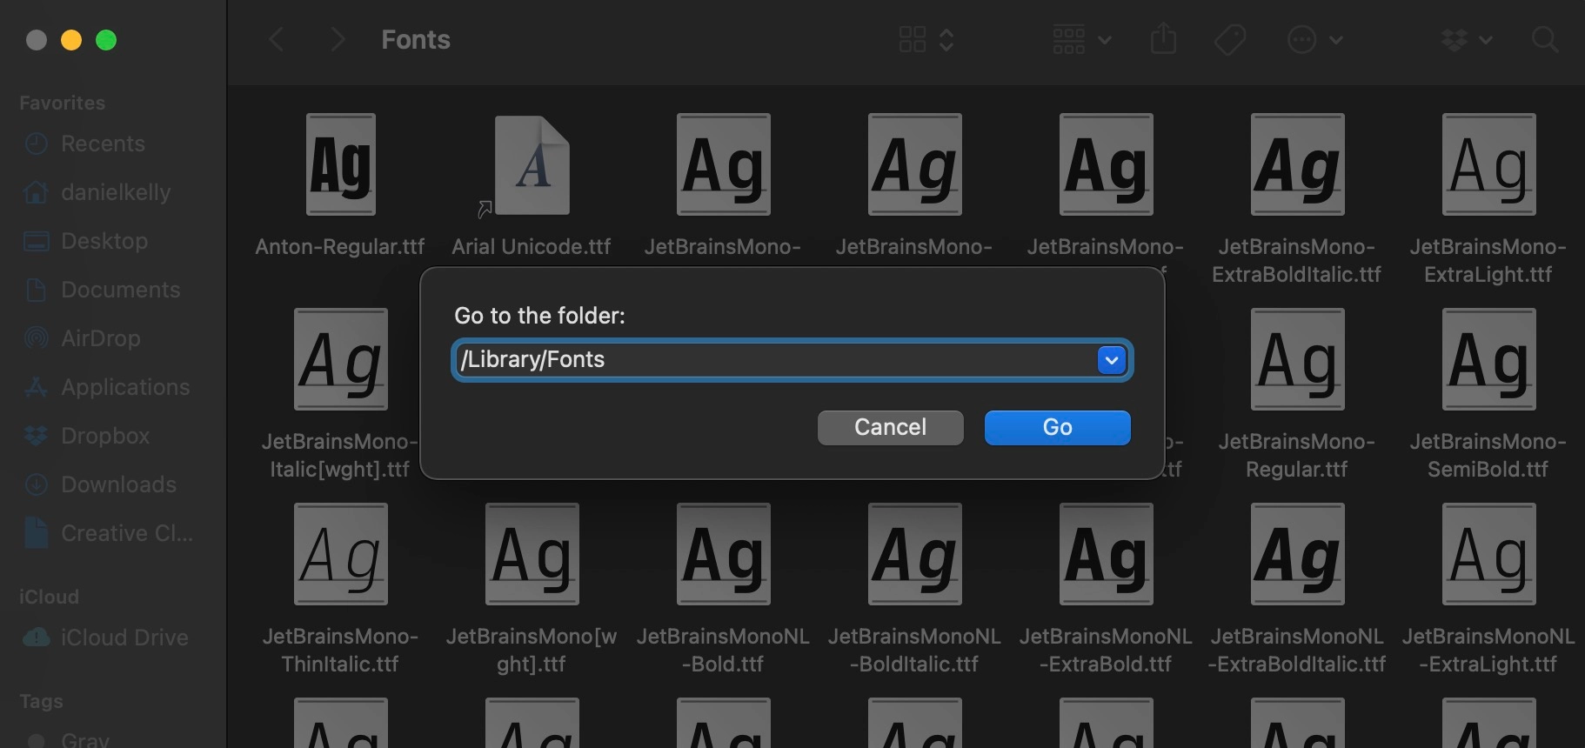The width and height of the screenshot is (1585, 748).
Task: Select the JetBrainsMono-ExtraBoldItalic.ttf file icon
Action: point(1297,164)
